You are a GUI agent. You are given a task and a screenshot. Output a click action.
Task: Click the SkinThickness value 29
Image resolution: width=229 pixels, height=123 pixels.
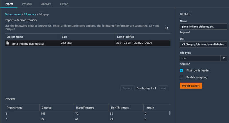(x=112, y=119)
